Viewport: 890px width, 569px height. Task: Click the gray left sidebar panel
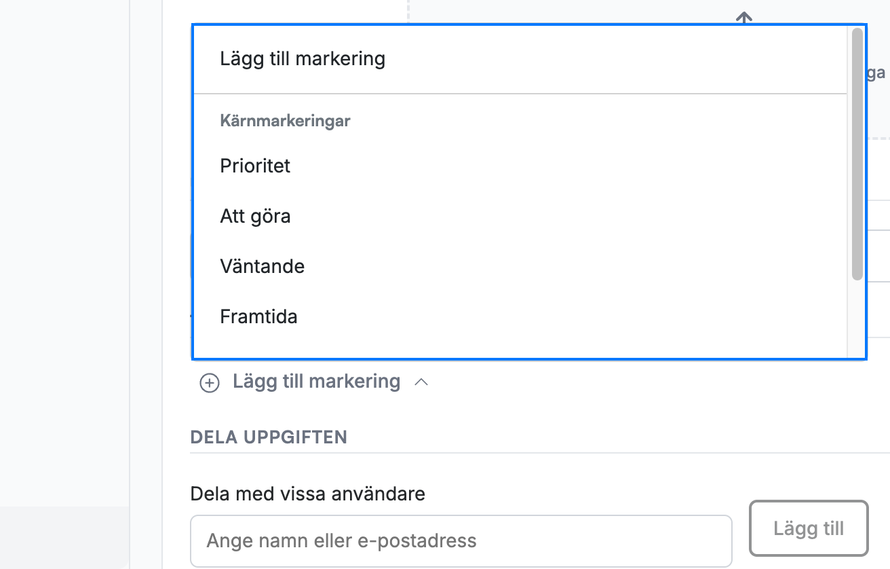[64, 253]
